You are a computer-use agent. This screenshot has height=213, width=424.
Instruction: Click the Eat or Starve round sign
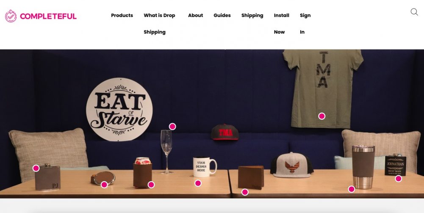pos(119,110)
